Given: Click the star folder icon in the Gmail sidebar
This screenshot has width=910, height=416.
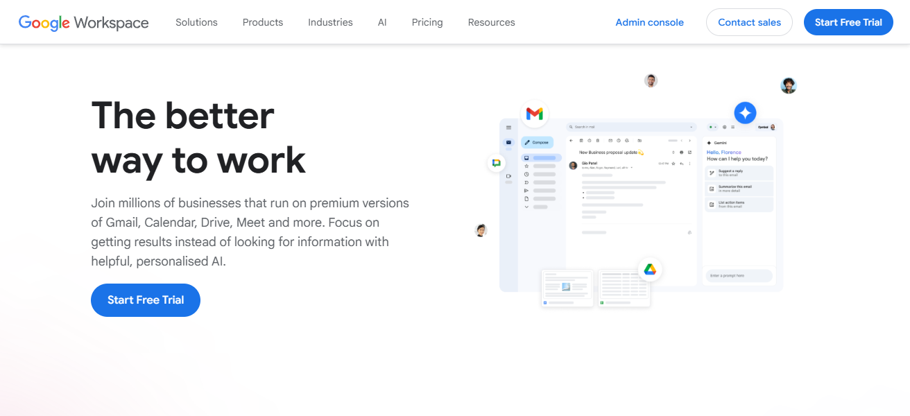Looking at the screenshot, I should pos(526,166).
